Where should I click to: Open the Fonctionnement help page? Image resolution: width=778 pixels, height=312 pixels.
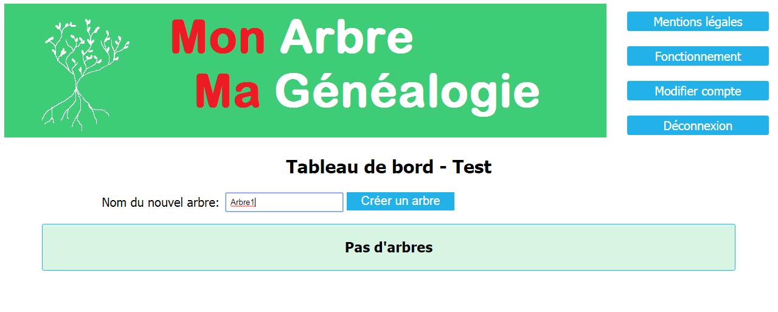click(698, 57)
